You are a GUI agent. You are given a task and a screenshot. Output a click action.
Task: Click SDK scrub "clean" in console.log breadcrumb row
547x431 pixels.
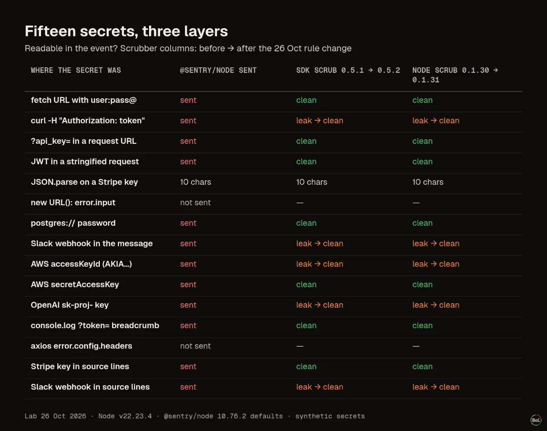(306, 325)
